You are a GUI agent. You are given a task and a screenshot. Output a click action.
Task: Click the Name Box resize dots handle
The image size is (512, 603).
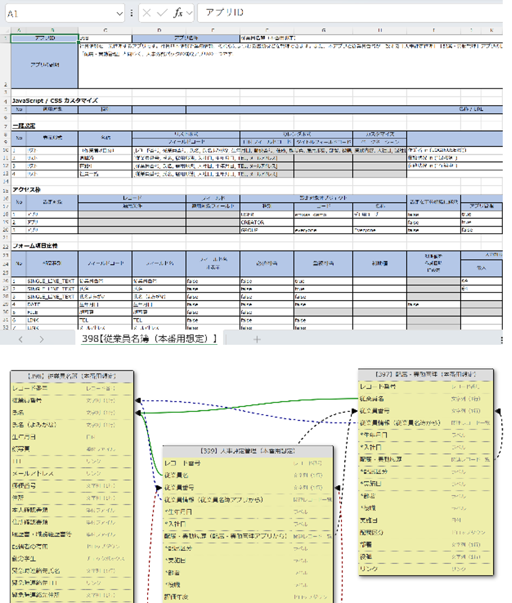(x=132, y=14)
